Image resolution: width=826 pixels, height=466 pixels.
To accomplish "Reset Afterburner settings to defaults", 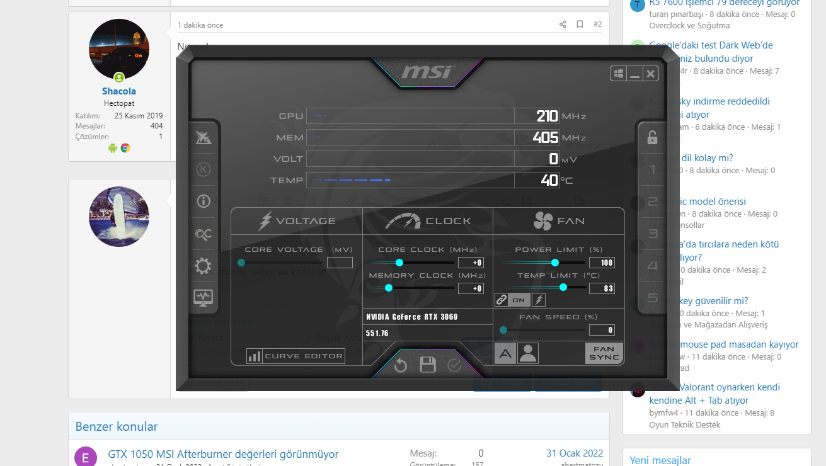I will (x=401, y=365).
